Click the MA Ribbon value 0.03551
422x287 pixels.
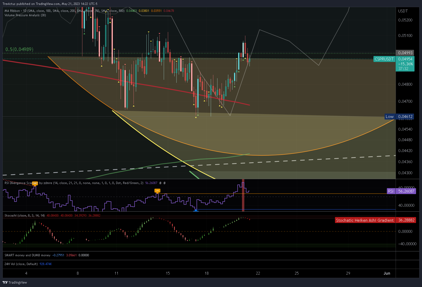(156, 11)
